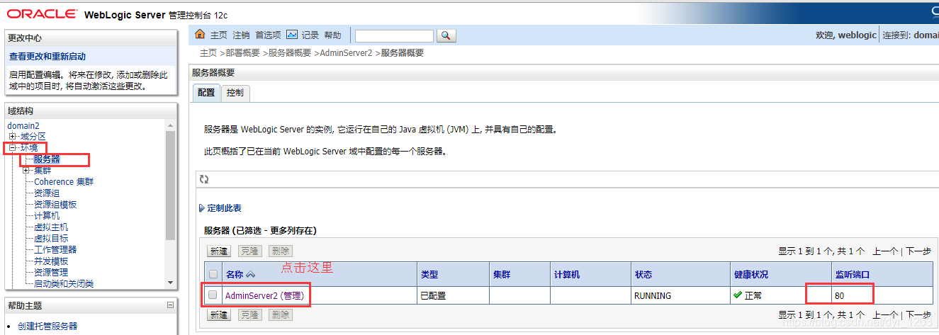This screenshot has width=939, height=335.
Task: Click the first 服务器概要 breadcrumb link
Action: (x=290, y=53)
